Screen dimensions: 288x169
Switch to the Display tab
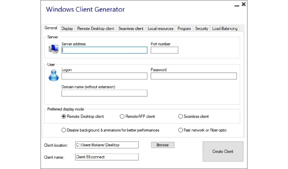pos(67,28)
